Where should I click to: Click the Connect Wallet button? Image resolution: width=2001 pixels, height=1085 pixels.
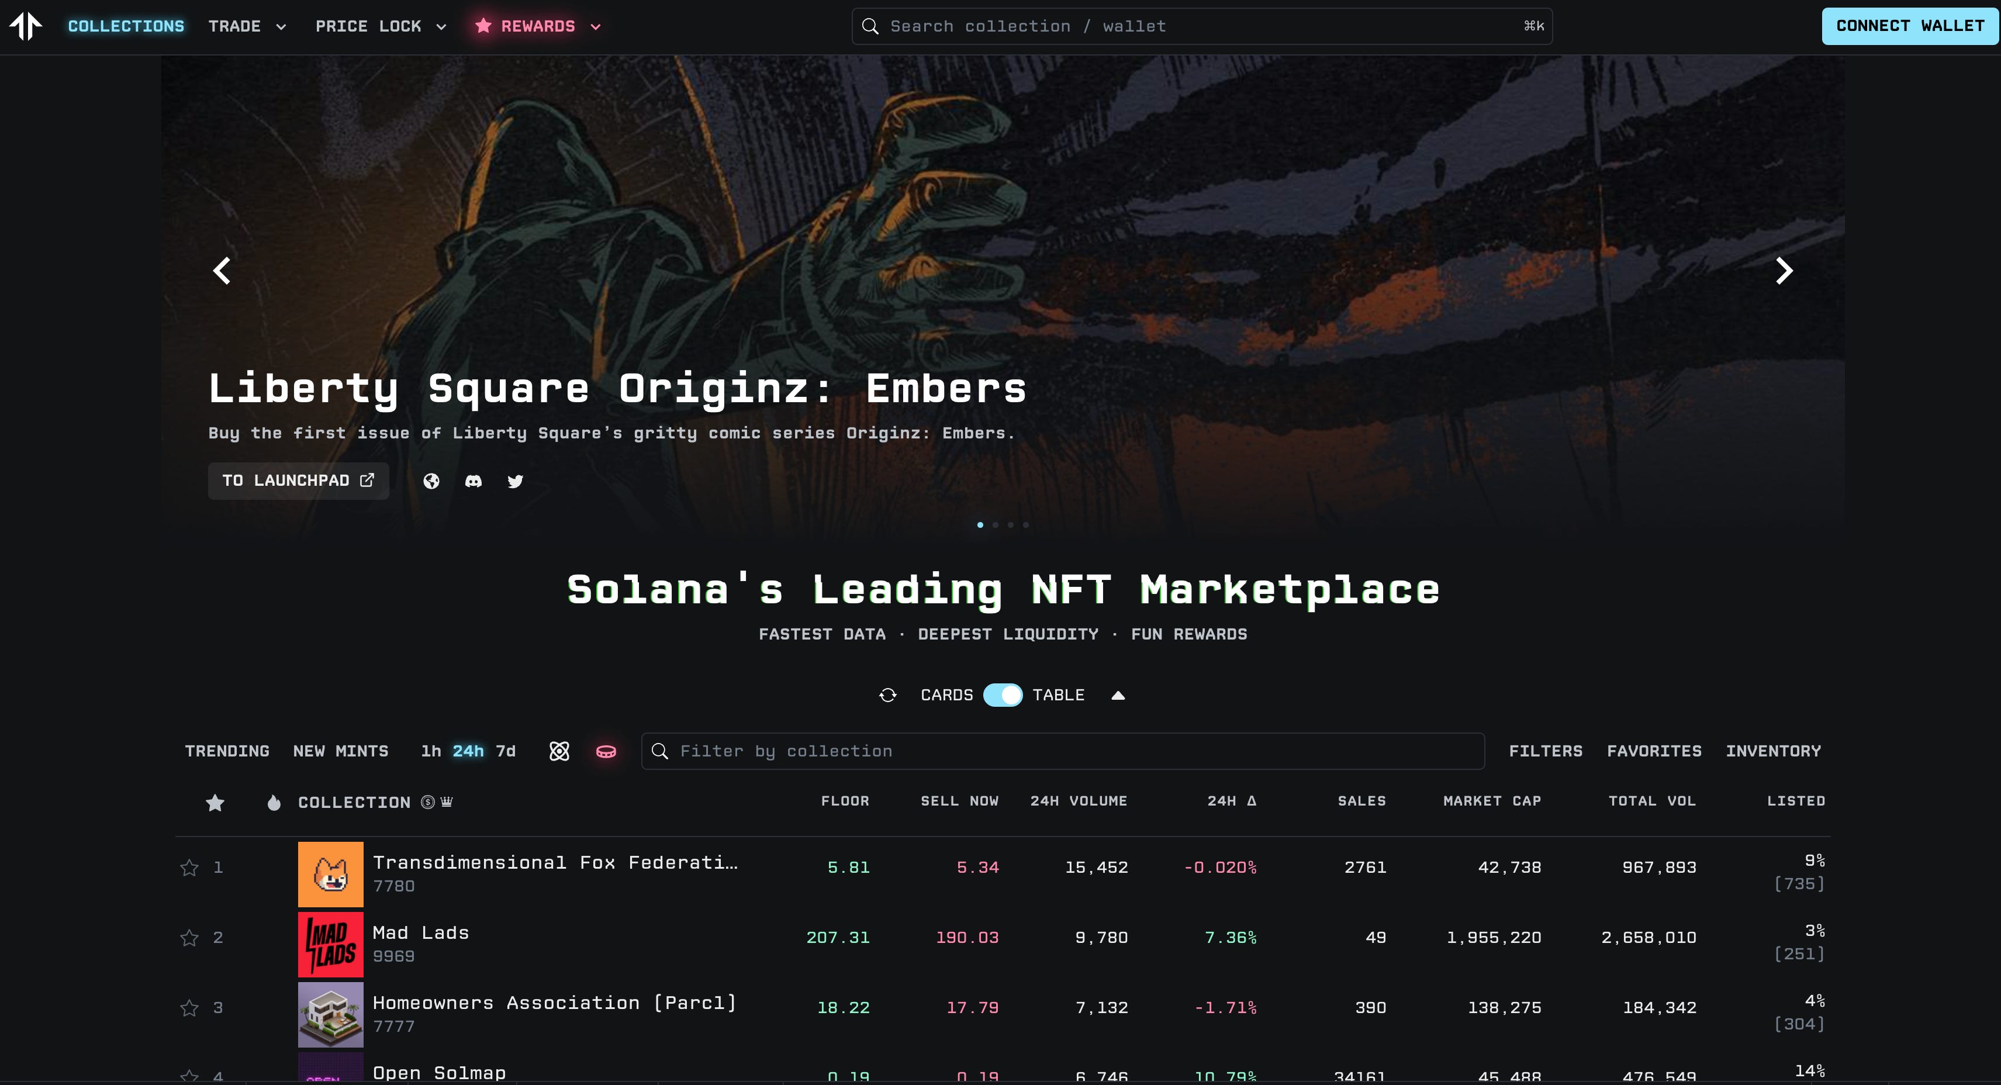(x=1909, y=26)
